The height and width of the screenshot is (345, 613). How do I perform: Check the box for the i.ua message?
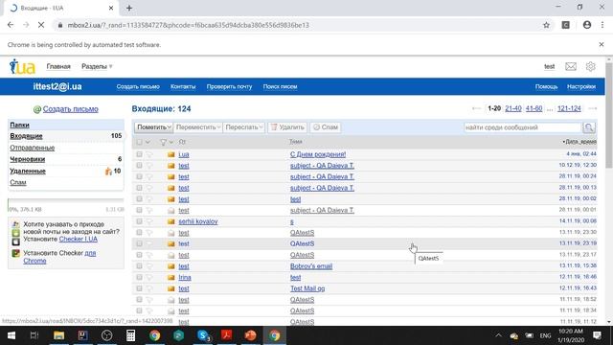point(139,154)
